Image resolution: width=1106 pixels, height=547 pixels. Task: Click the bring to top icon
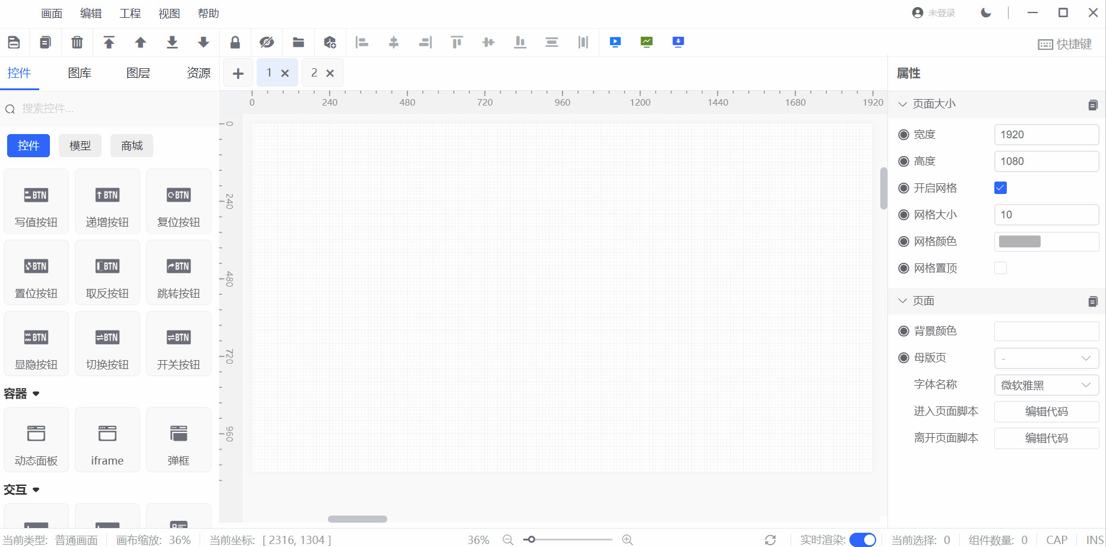[109, 42]
